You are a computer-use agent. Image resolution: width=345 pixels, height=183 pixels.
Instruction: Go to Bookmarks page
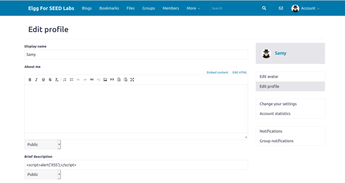coord(109,8)
